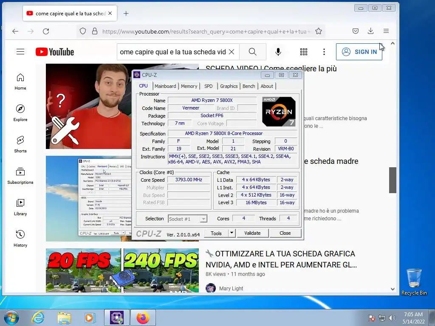Open the SPD tab in CPU-Z
Screen dimensions: 435x326
tap(208, 86)
